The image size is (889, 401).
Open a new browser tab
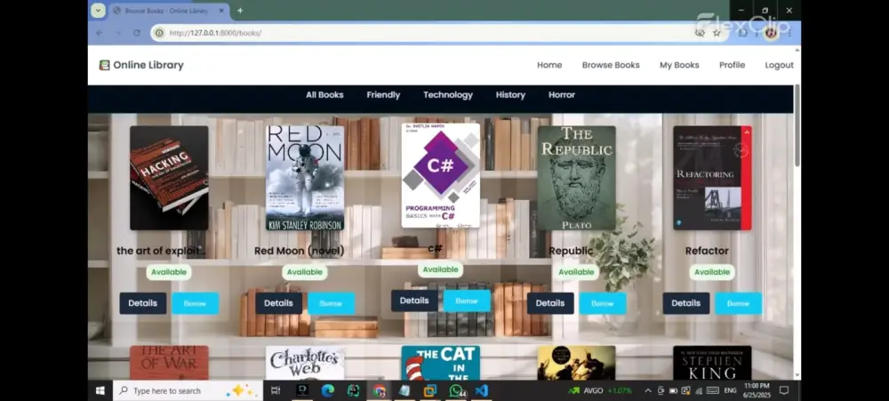tap(240, 10)
